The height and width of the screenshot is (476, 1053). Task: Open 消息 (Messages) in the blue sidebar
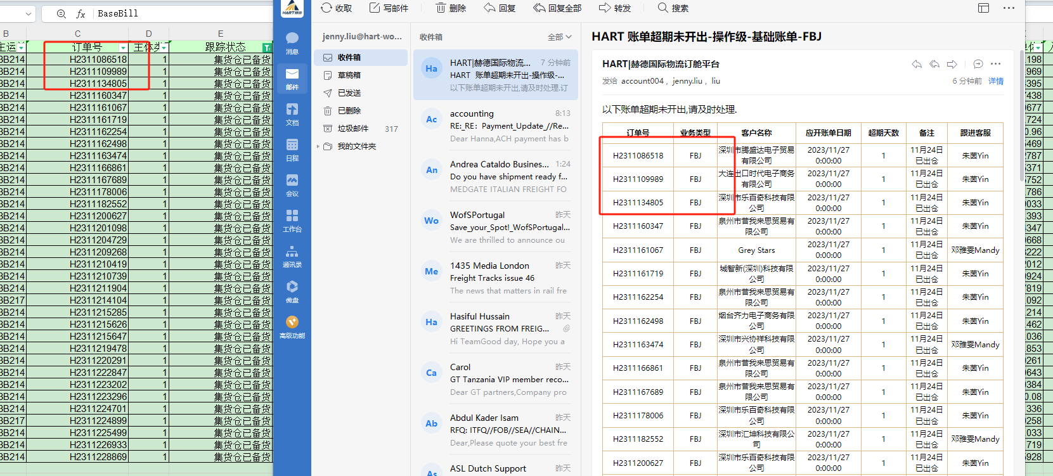pos(292,42)
